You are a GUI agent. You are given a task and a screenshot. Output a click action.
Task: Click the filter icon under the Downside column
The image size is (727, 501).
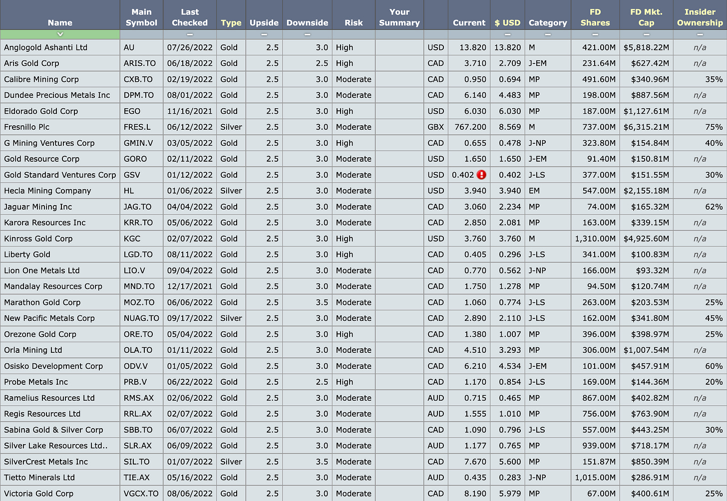(x=307, y=34)
